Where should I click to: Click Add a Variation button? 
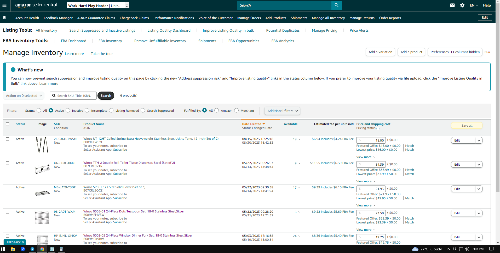click(380, 52)
